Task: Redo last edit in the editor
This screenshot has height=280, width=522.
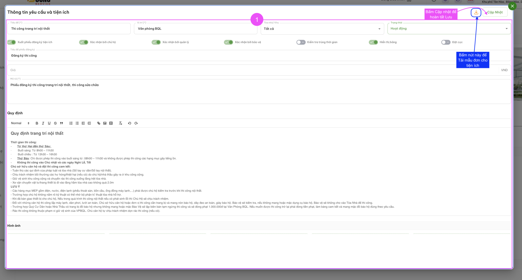Action: (x=136, y=123)
